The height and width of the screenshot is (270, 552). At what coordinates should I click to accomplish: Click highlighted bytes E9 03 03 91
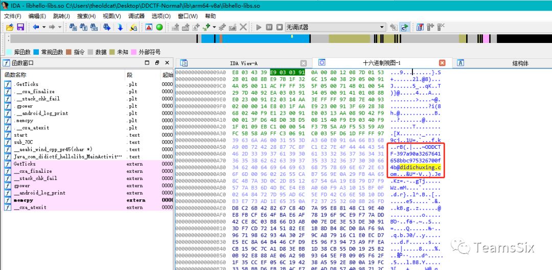(x=287, y=73)
